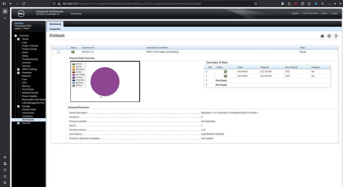The height and width of the screenshot is (187, 343).
Task: Bookmark the page with the star icon
Action: pyautogui.click(x=256, y=3)
